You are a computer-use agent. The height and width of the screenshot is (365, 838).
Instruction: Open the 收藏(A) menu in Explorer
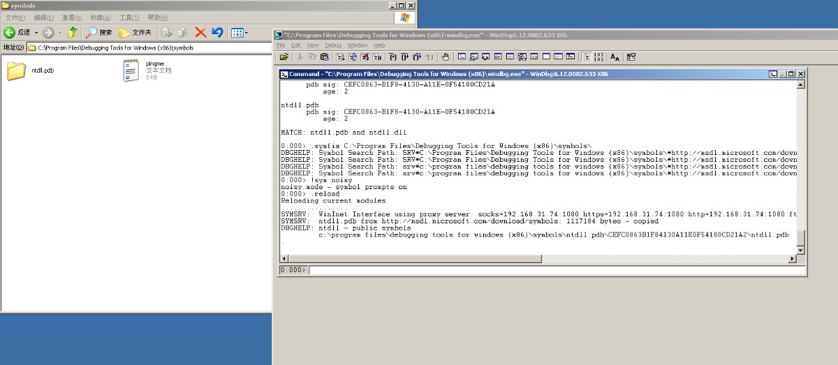click(x=102, y=17)
